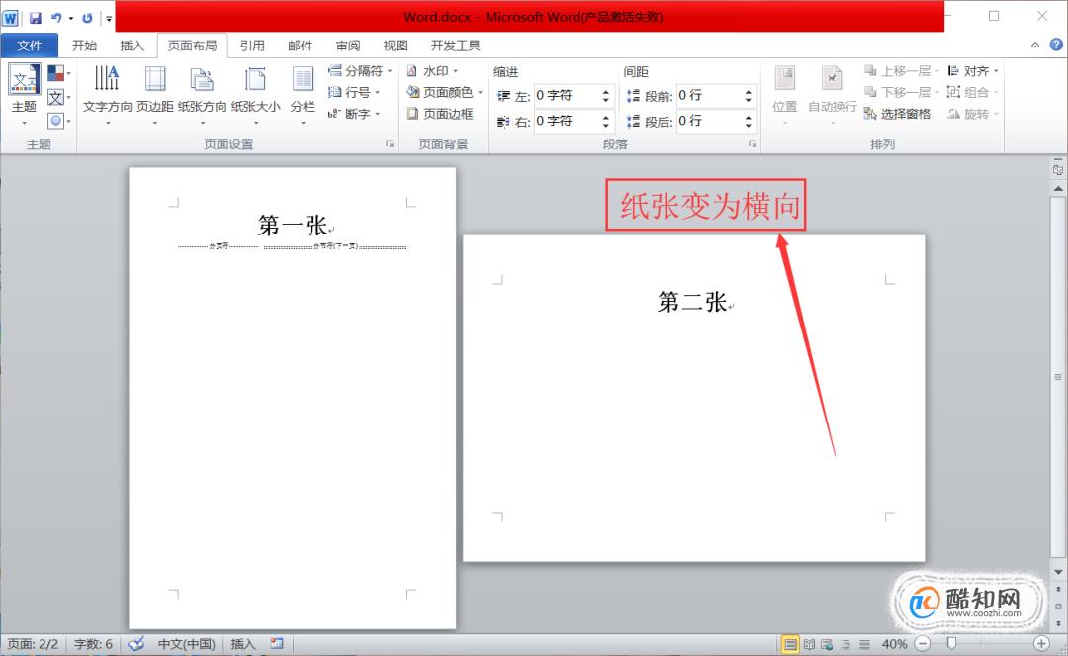The height and width of the screenshot is (656, 1068).
Task: Select Print Layout view button
Action: 790,644
